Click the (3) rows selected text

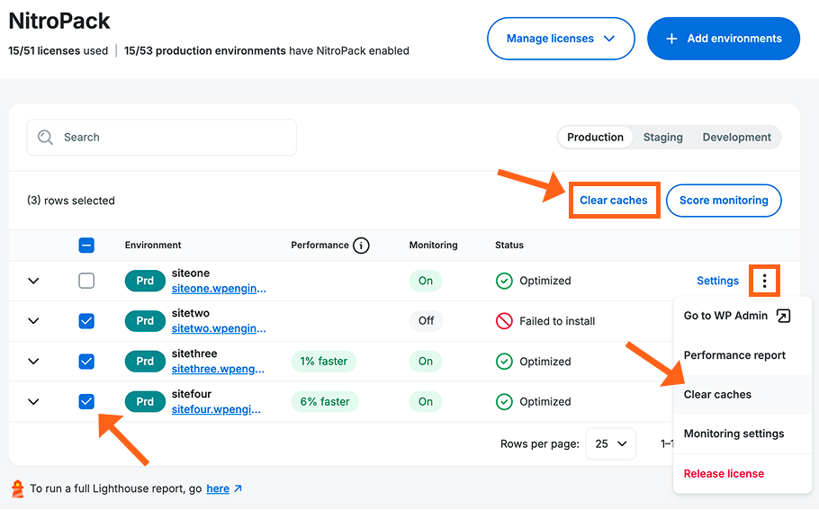coord(71,201)
